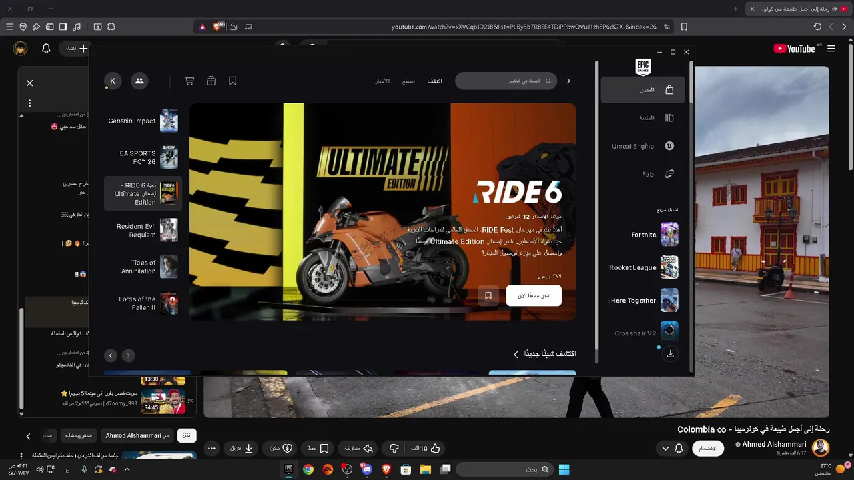Image resolution: width=854 pixels, height=480 pixels.
Task: Open the downloads icon in Epic launcher
Action: click(670, 354)
